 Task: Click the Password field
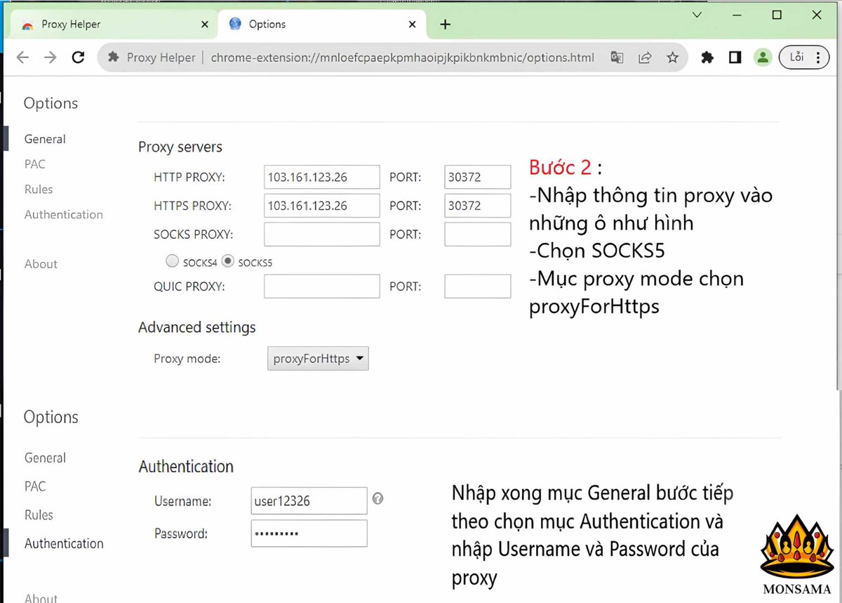click(309, 534)
